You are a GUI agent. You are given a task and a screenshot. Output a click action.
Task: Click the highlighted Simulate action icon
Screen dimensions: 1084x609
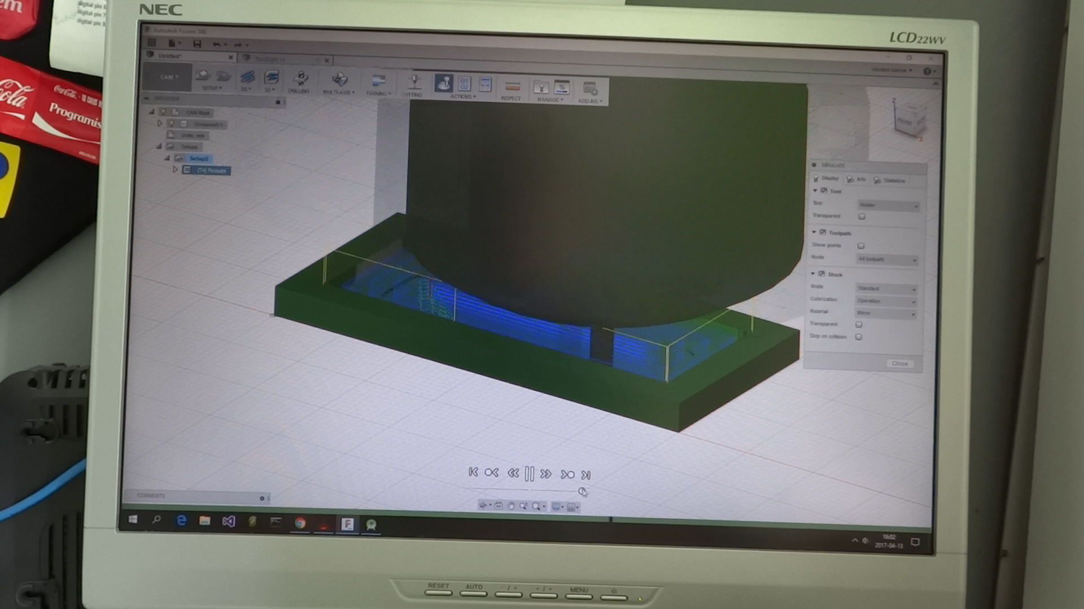coord(444,82)
